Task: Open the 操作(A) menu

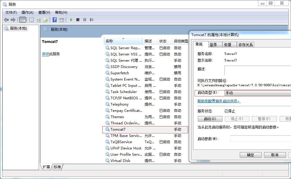Action: (x=28, y=13)
